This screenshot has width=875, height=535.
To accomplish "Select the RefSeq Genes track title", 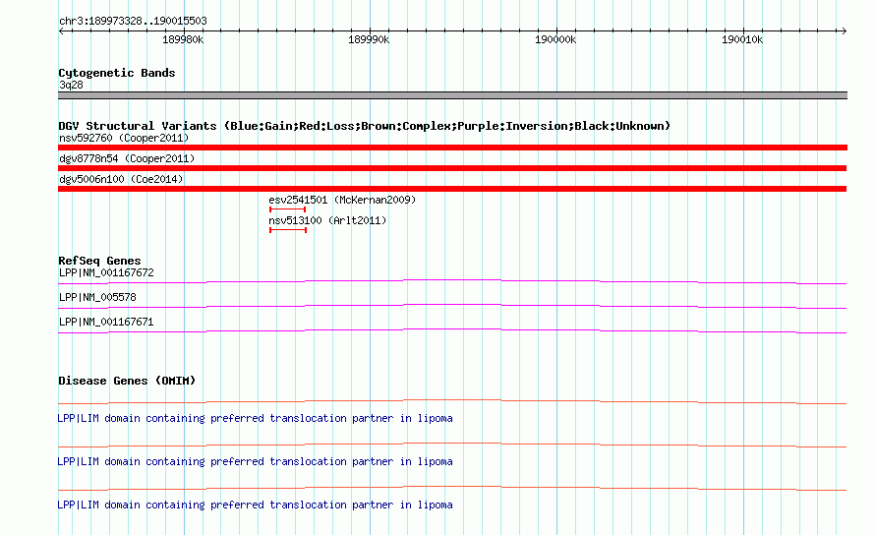I will click(99, 261).
